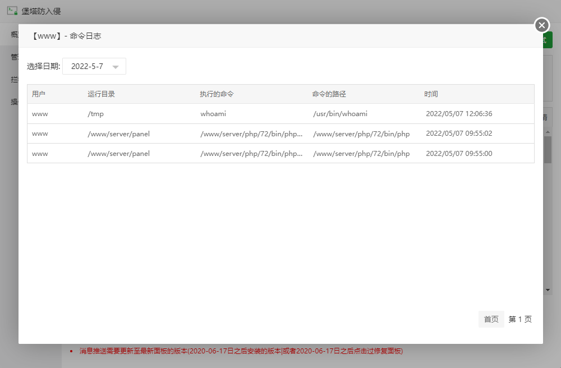The width and height of the screenshot is (561, 368).
Task: Click the 运行目录 column header
Action: [102, 94]
